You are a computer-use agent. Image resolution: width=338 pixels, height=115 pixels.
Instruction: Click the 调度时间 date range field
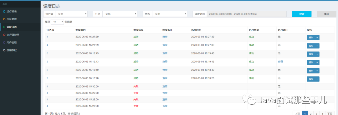coord(247,14)
